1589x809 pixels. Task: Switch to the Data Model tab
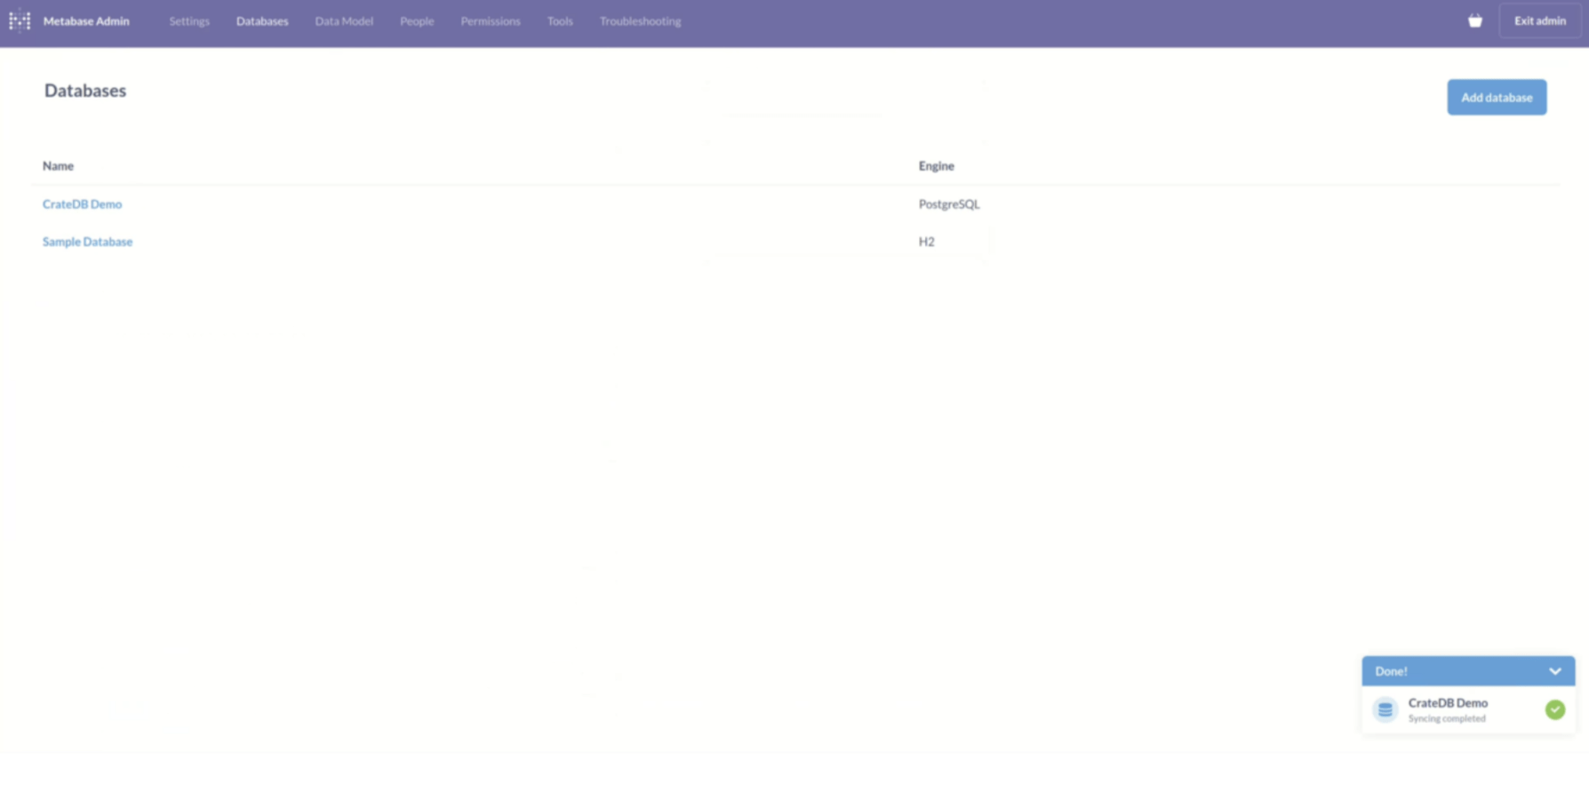click(344, 21)
